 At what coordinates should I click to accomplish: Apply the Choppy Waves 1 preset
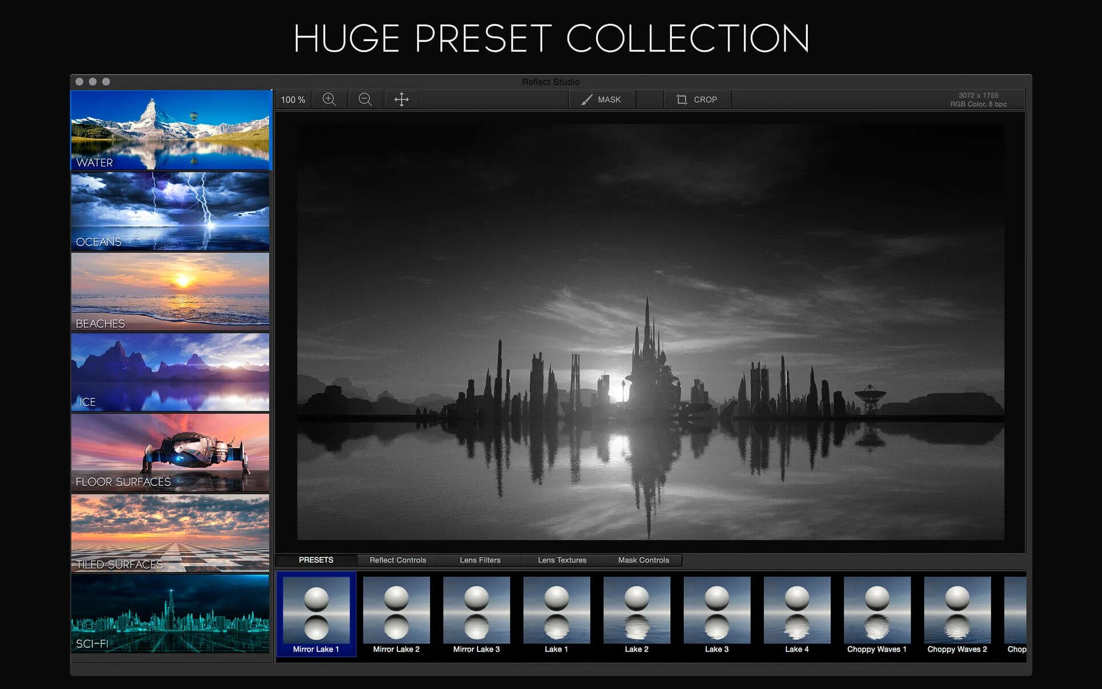877,614
